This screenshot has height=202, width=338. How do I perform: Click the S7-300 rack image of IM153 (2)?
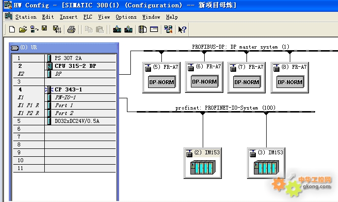click(x=203, y=167)
